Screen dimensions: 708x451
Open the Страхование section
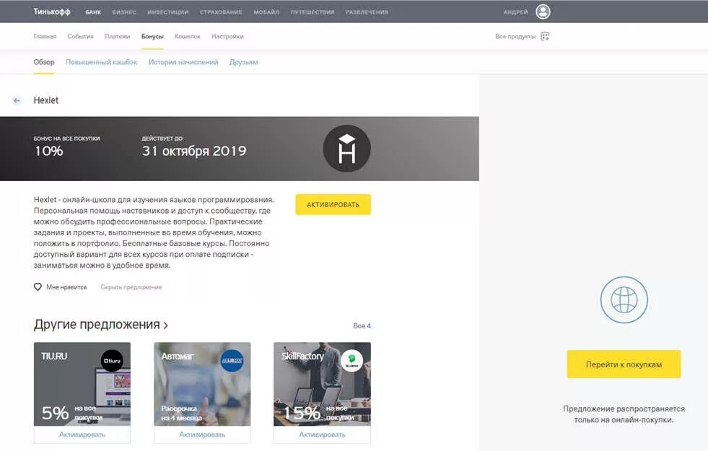221,12
